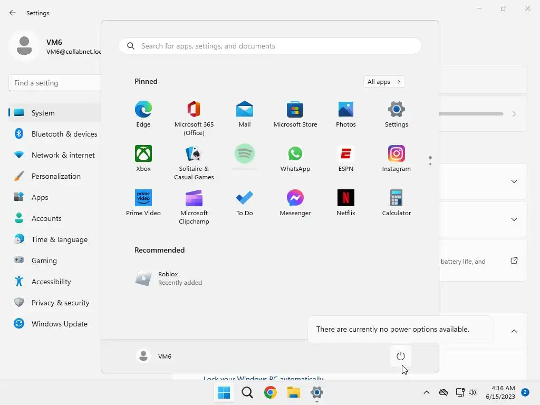The image size is (540, 405).
Task: Click the Windows Start button on taskbar
Action: (x=224, y=392)
